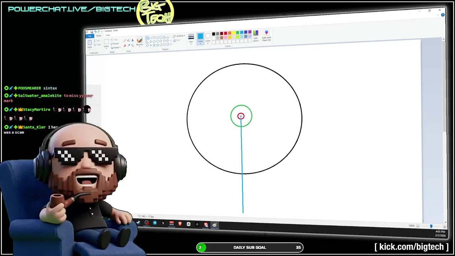
Task: Select the Fill with color bucket tool
Action: 129,40
